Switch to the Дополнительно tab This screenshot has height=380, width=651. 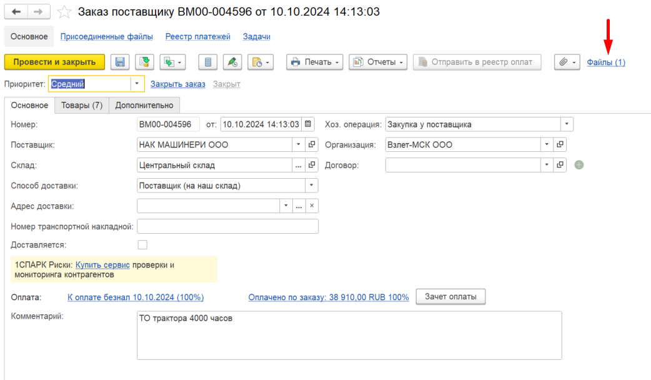(144, 105)
